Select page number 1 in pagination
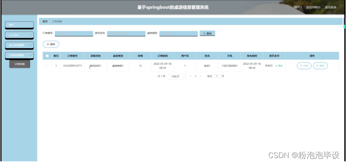This screenshot has height=163, width=346. (x=196, y=76)
